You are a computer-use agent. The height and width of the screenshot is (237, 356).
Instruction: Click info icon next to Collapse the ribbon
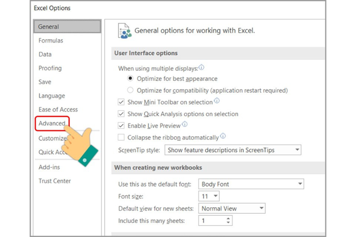(223, 136)
